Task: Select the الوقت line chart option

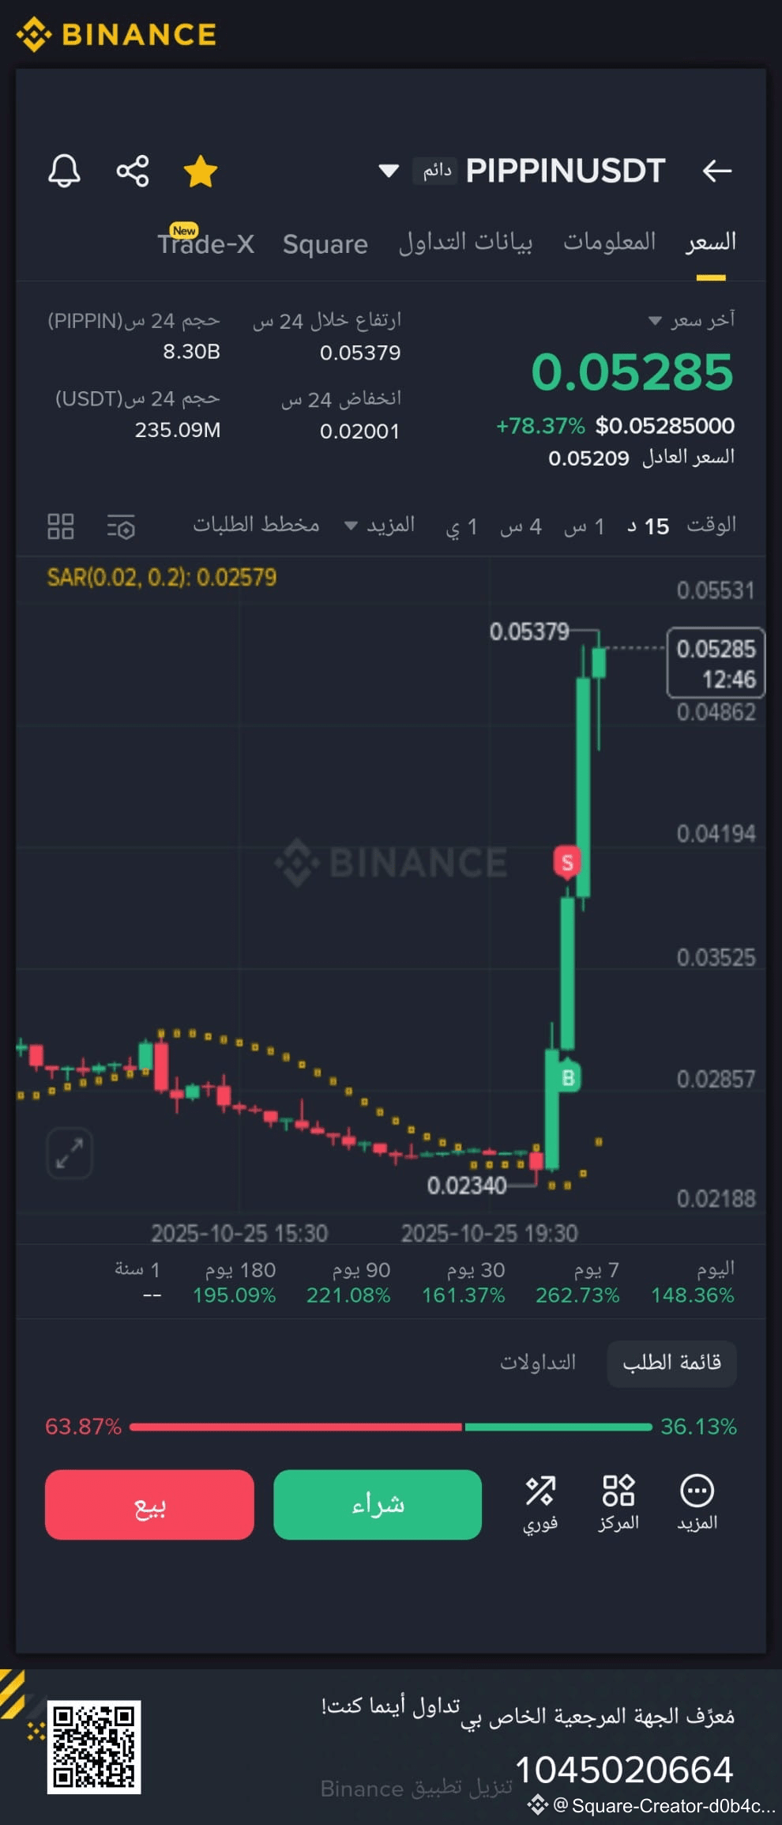Action: click(x=711, y=525)
